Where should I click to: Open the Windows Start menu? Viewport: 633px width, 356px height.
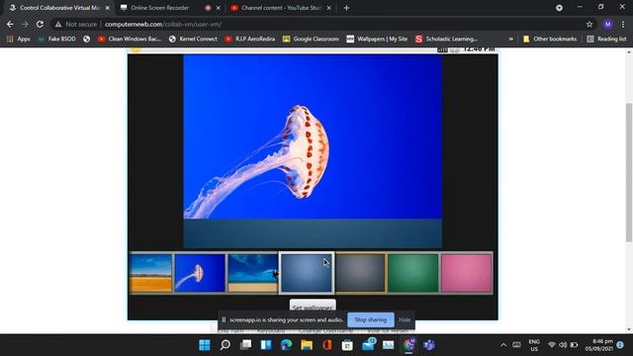[x=205, y=345]
